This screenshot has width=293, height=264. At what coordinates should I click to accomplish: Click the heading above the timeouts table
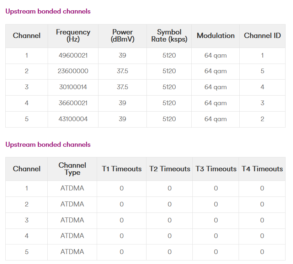click(x=48, y=145)
